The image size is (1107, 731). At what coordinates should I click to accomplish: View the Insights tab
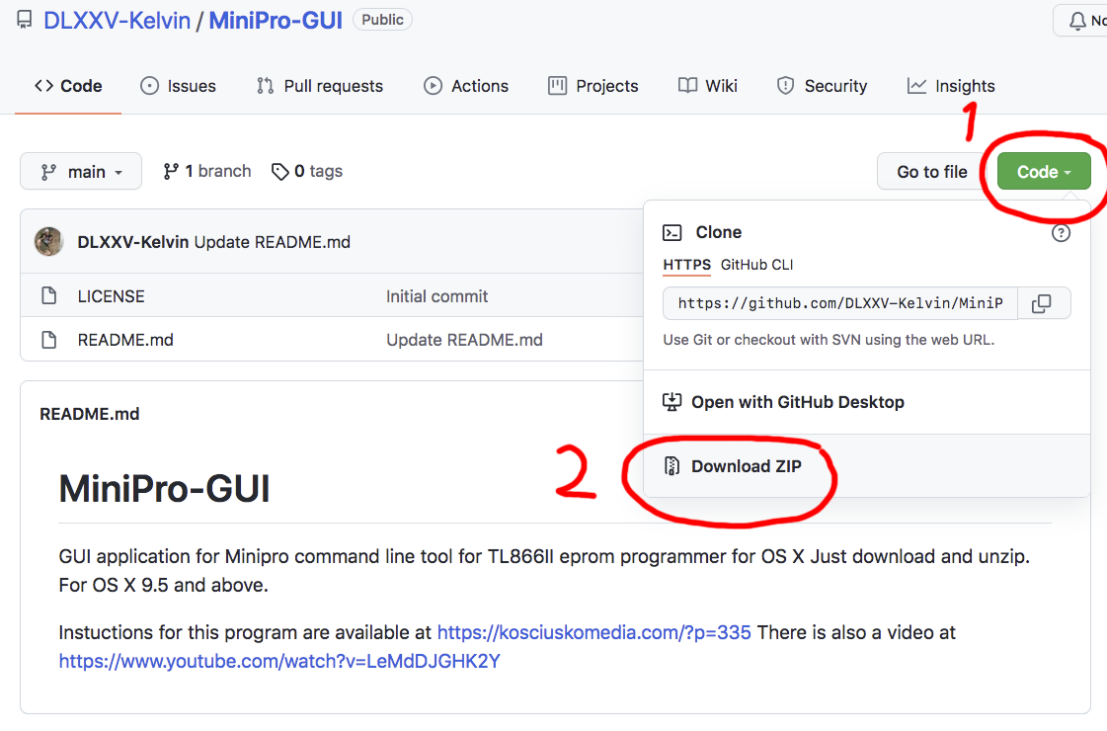tap(951, 86)
